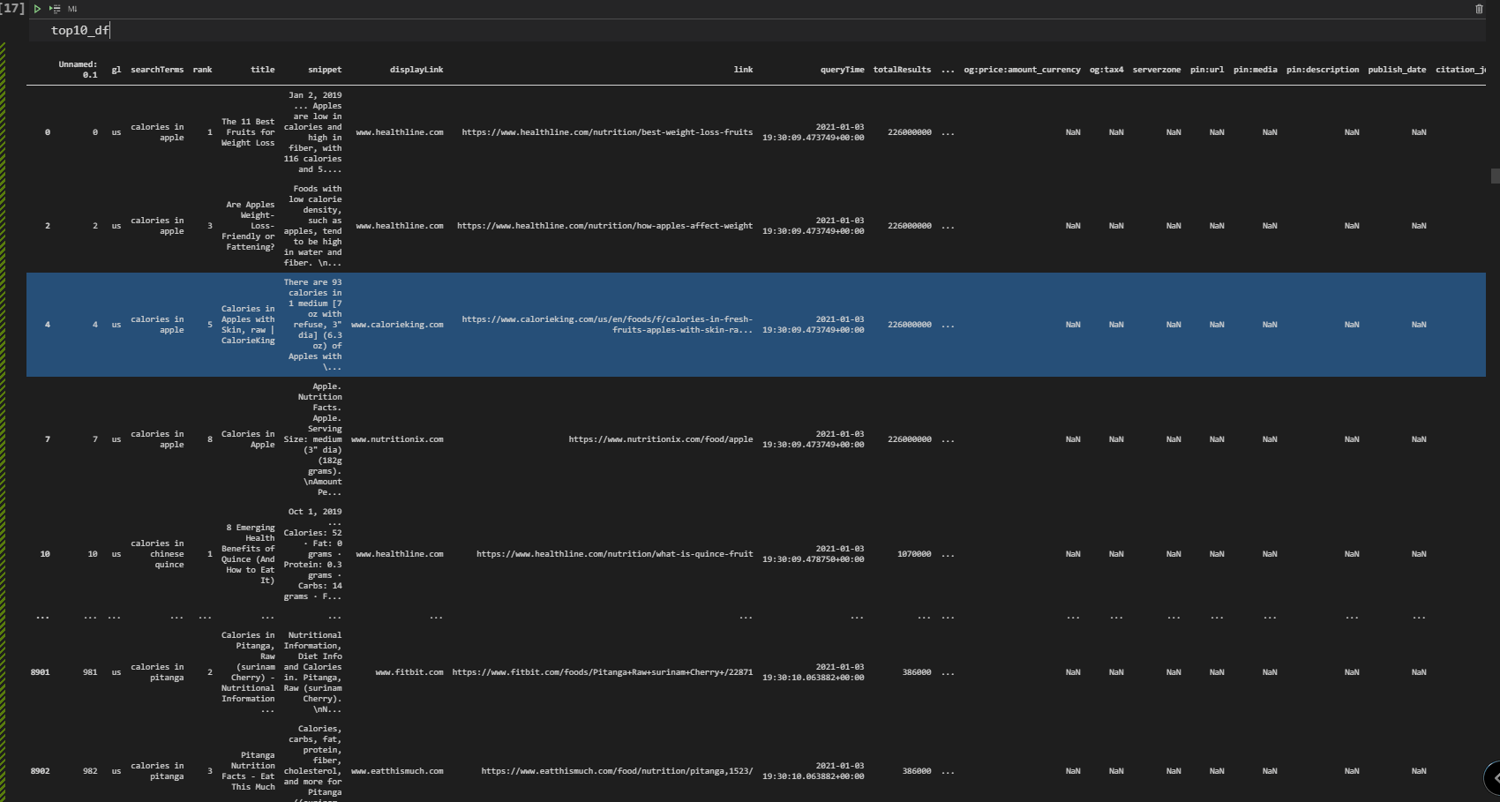
Task: Click the title 'Pitanga Nutrition Facts - Eat This Much'
Action: point(248,771)
